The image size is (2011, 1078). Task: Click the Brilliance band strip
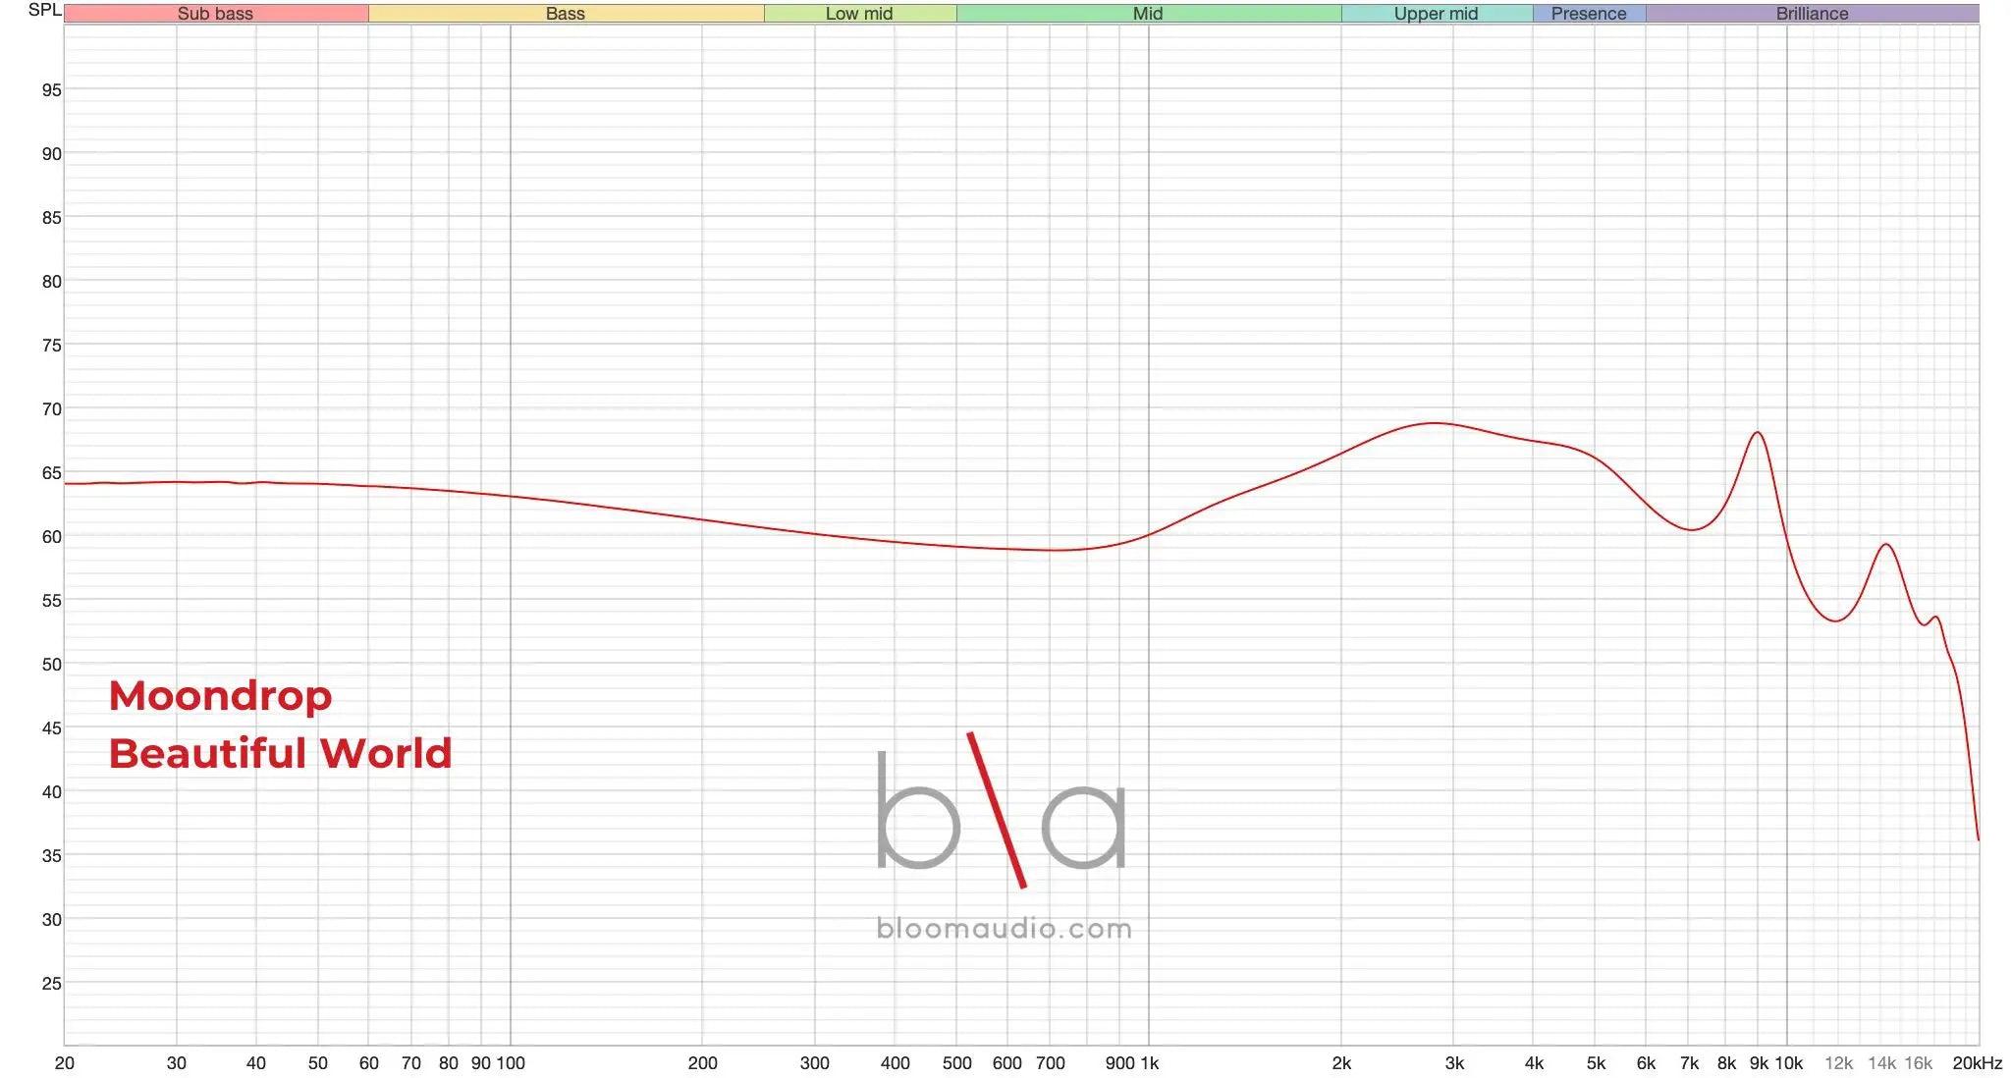(x=1812, y=14)
